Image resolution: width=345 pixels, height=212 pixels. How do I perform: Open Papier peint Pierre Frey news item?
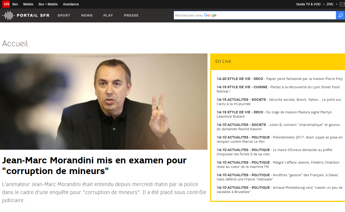[280, 79]
